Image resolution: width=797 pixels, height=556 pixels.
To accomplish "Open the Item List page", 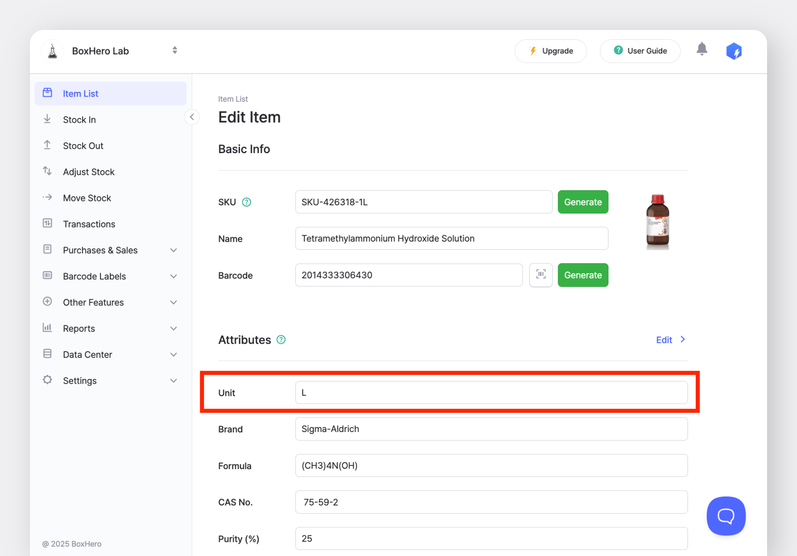I will (x=80, y=93).
